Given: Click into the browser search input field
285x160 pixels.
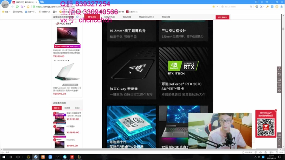Looking at the screenshot, I should 236,7.
